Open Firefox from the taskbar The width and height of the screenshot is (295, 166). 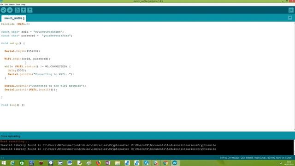click(x=98, y=163)
